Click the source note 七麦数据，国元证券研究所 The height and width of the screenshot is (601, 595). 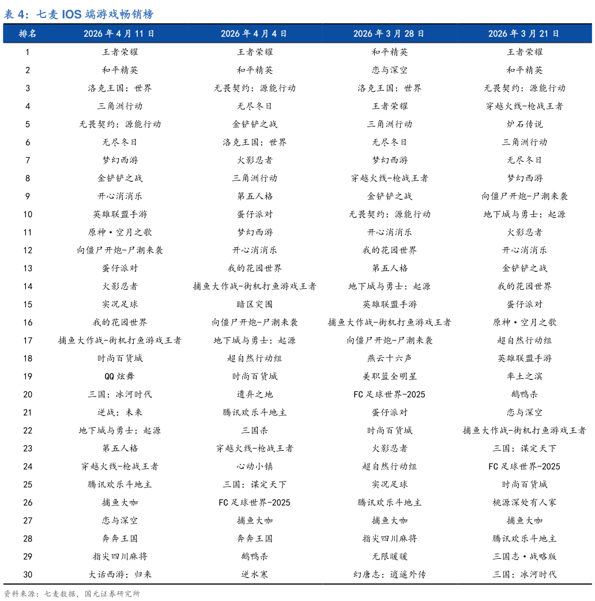92,593
